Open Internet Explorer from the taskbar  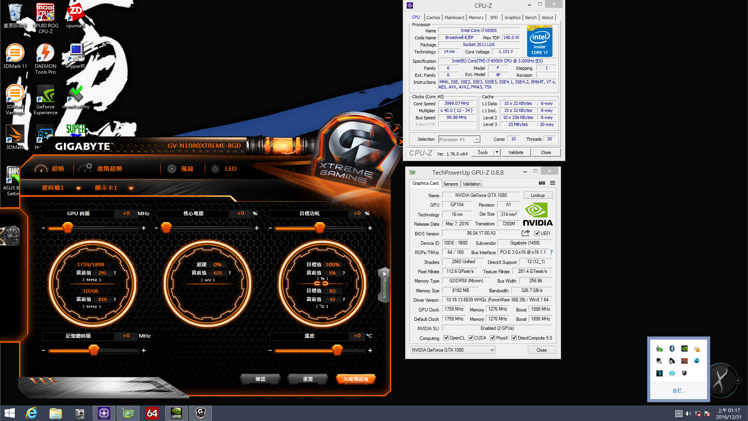point(31,413)
